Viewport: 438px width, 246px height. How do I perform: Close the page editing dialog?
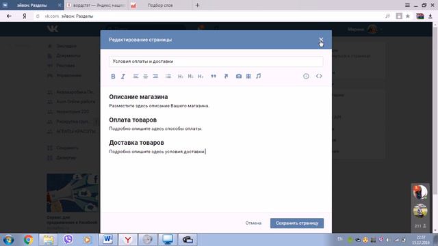321,40
